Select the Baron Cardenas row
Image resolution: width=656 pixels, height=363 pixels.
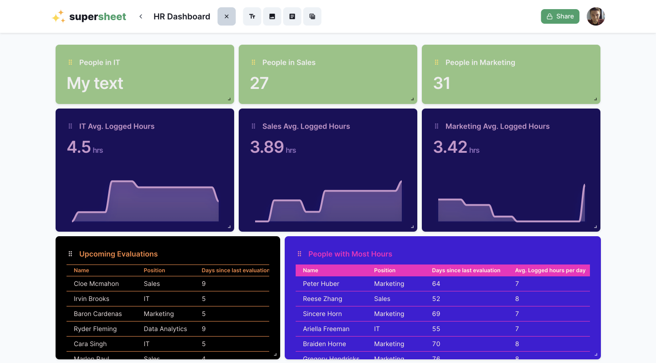pos(168,314)
